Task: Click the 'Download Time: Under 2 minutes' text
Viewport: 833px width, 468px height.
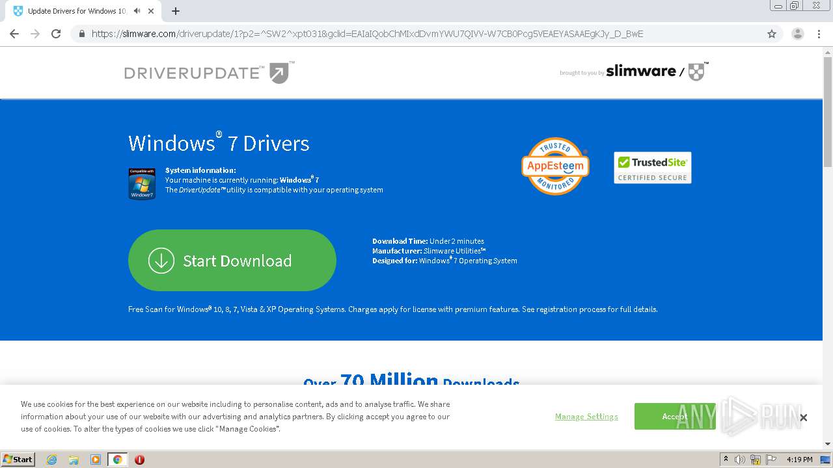Action: [428, 241]
